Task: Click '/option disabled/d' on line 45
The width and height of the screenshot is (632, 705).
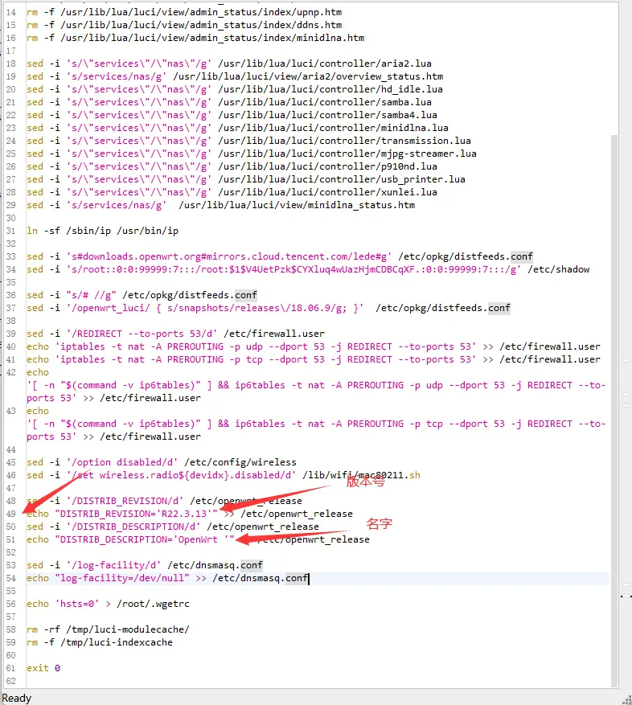Action: 122,462
